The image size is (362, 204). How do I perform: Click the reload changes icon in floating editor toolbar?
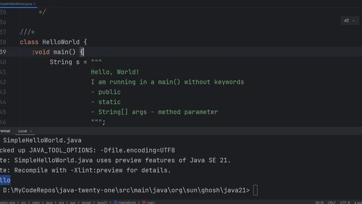(346, 20)
